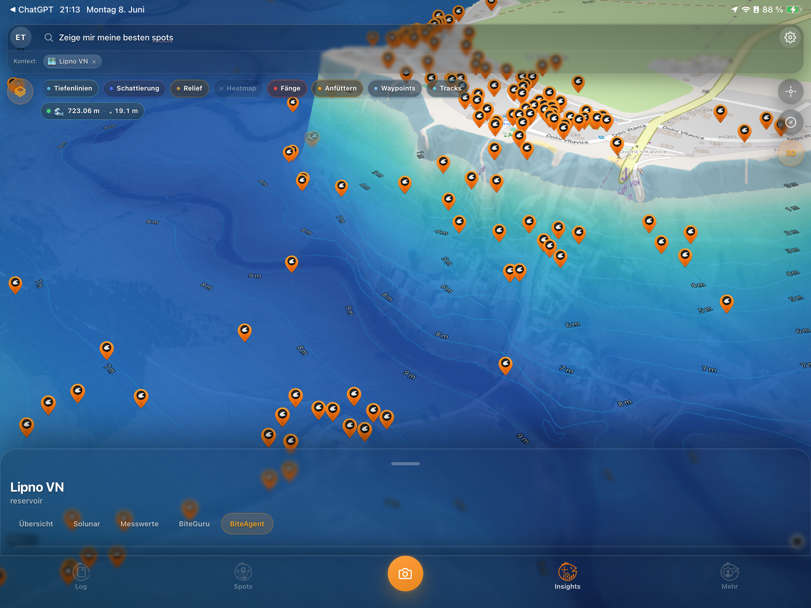Open the camera capture button
This screenshot has width=811, height=608.
pyautogui.click(x=405, y=574)
